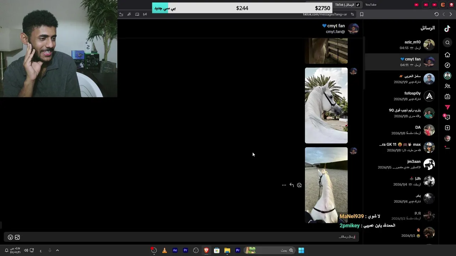Open notifications bell in taskbar
The width and height of the screenshot is (456, 256).
[6, 250]
